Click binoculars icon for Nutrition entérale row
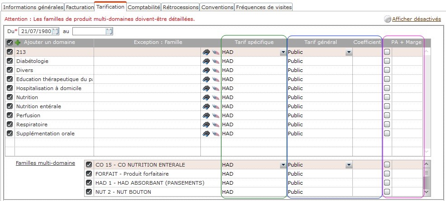Viewport: 446px width, 201px height. 206,106
